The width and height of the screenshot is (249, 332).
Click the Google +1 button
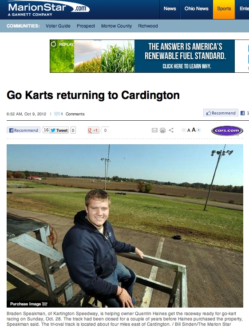click(x=93, y=130)
